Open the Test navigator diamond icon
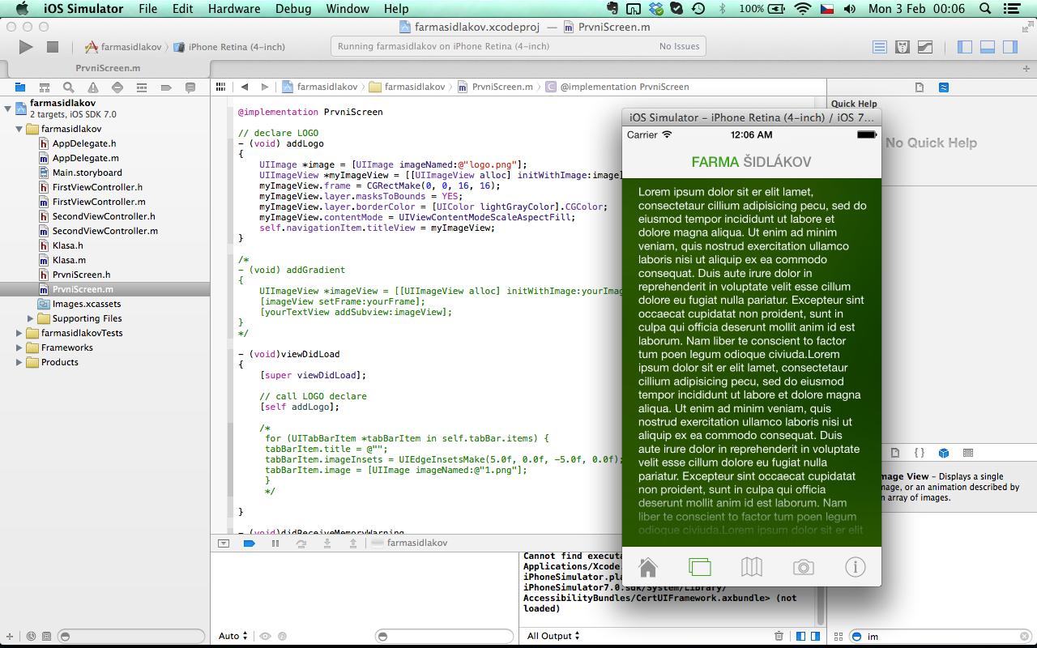 [x=117, y=87]
